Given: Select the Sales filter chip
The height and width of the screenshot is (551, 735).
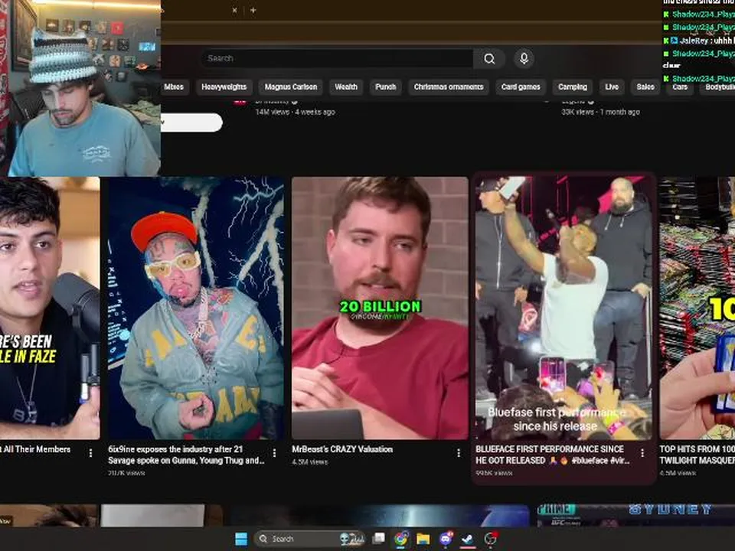Looking at the screenshot, I should click(645, 86).
